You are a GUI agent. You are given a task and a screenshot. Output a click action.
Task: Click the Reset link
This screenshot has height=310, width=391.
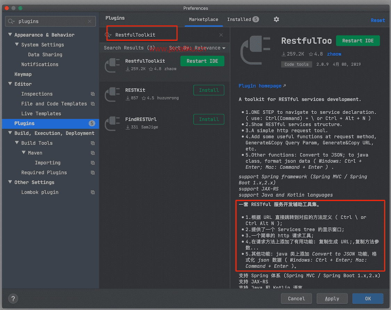pyautogui.click(x=377, y=20)
